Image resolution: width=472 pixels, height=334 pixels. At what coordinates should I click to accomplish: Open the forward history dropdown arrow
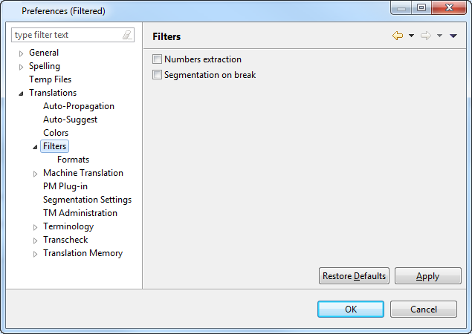[x=439, y=36]
